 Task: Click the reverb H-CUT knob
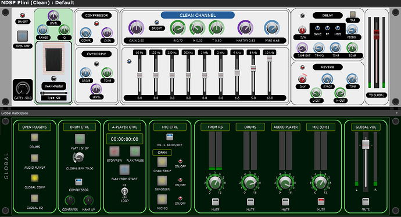[x=340, y=93]
